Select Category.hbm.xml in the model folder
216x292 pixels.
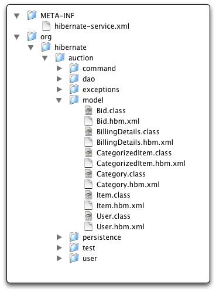click(x=128, y=184)
